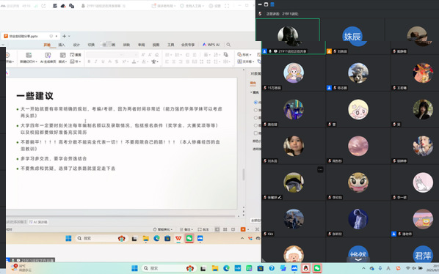Viewport: 439px width, 274px height.
Task: Open File Explorer in the shared-screen taskbar
Action: tap(145, 238)
